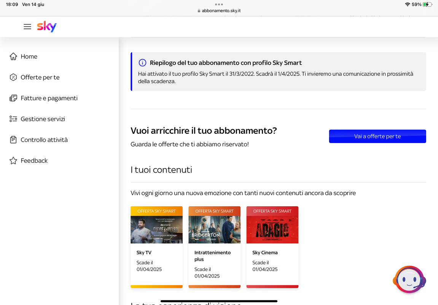Tap the home indicator bar at bottom

point(219,301)
